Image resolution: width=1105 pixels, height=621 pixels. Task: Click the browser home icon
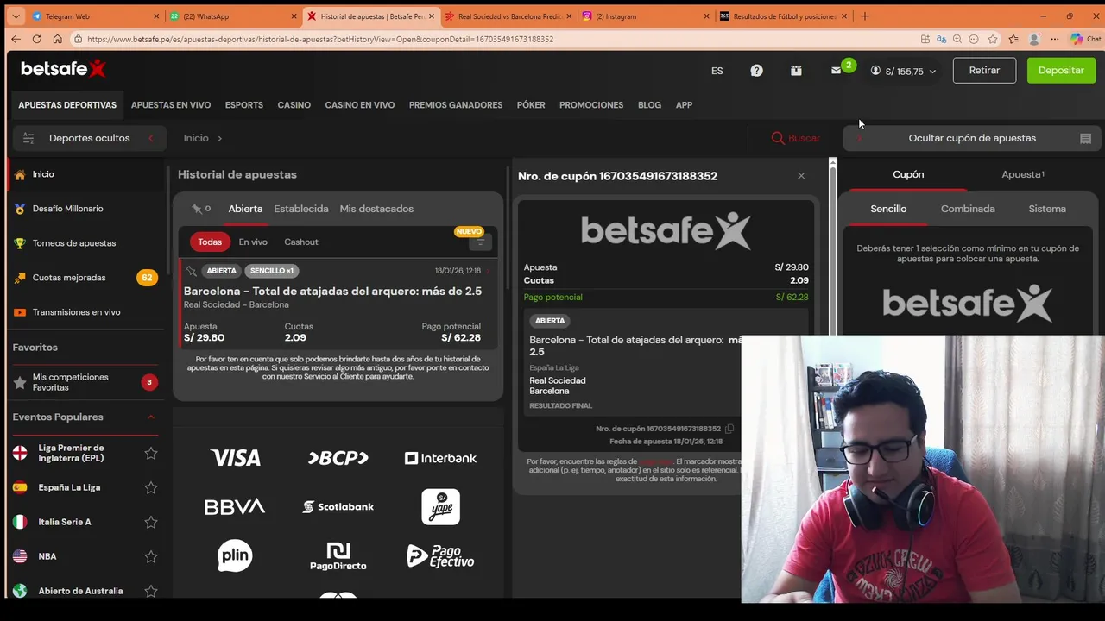pyautogui.click(x=57, y=39)
